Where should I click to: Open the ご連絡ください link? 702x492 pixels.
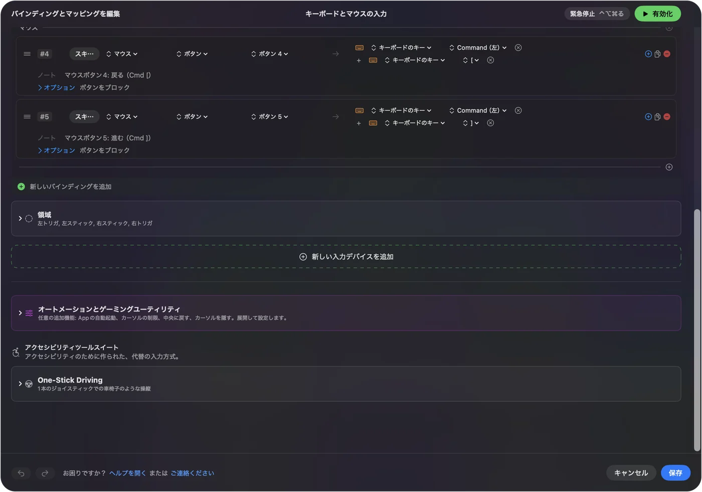coord(192,473)
